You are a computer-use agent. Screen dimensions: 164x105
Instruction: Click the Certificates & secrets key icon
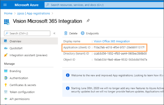pyautogui.click(x=6, y=85)
